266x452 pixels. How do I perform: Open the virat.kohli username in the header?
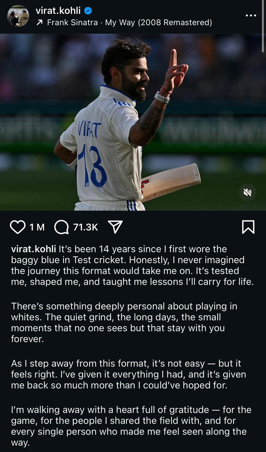click(x=58, y=10)
